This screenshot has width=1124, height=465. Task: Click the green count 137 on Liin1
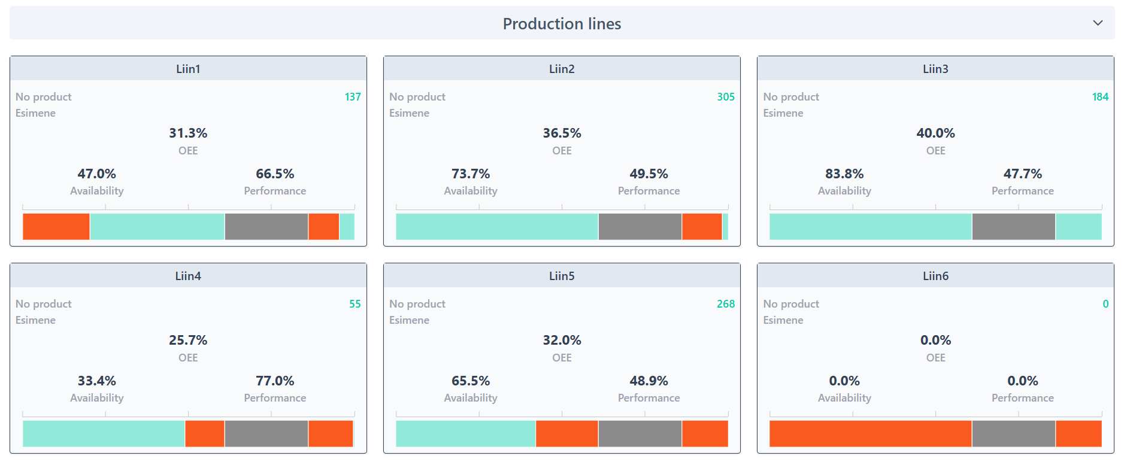[353, 97]
